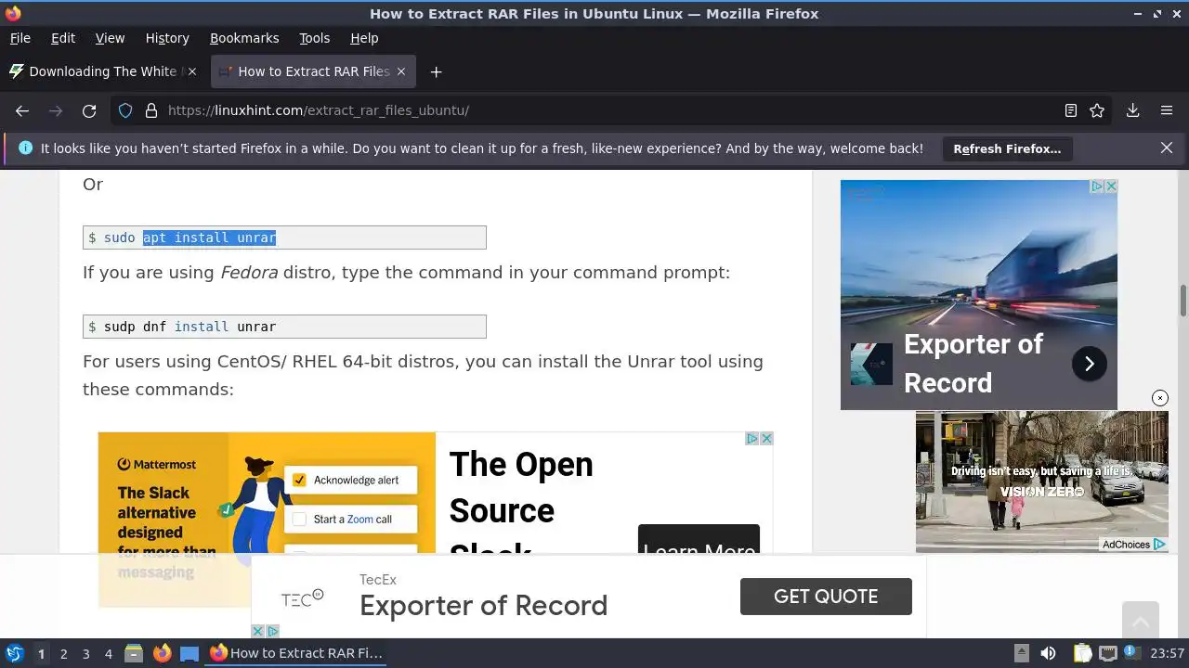Switch to the 'Downloading The White' tab
Viewport: 1189px width, 668px height.
[102, 71]
